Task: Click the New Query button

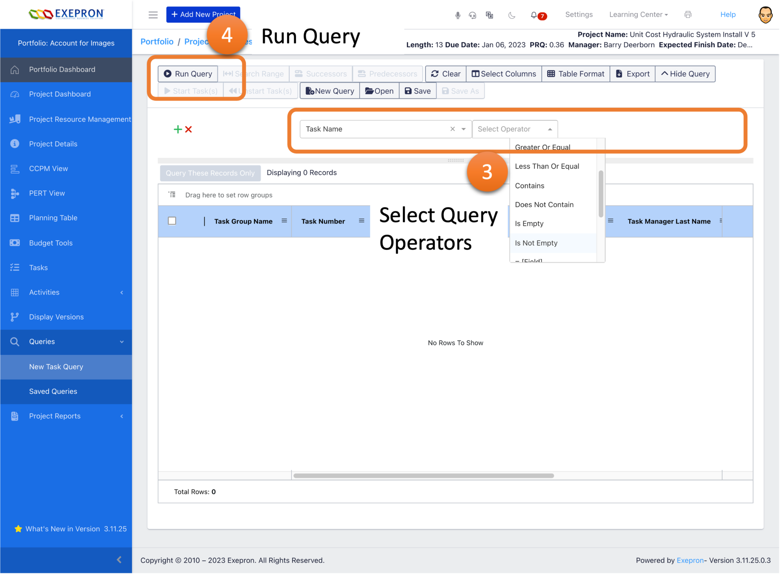Action: 330,91
